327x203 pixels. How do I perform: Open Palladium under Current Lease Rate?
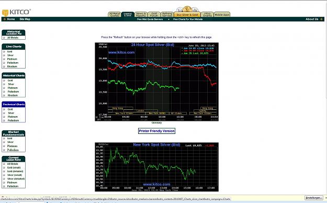click(13, 186)
